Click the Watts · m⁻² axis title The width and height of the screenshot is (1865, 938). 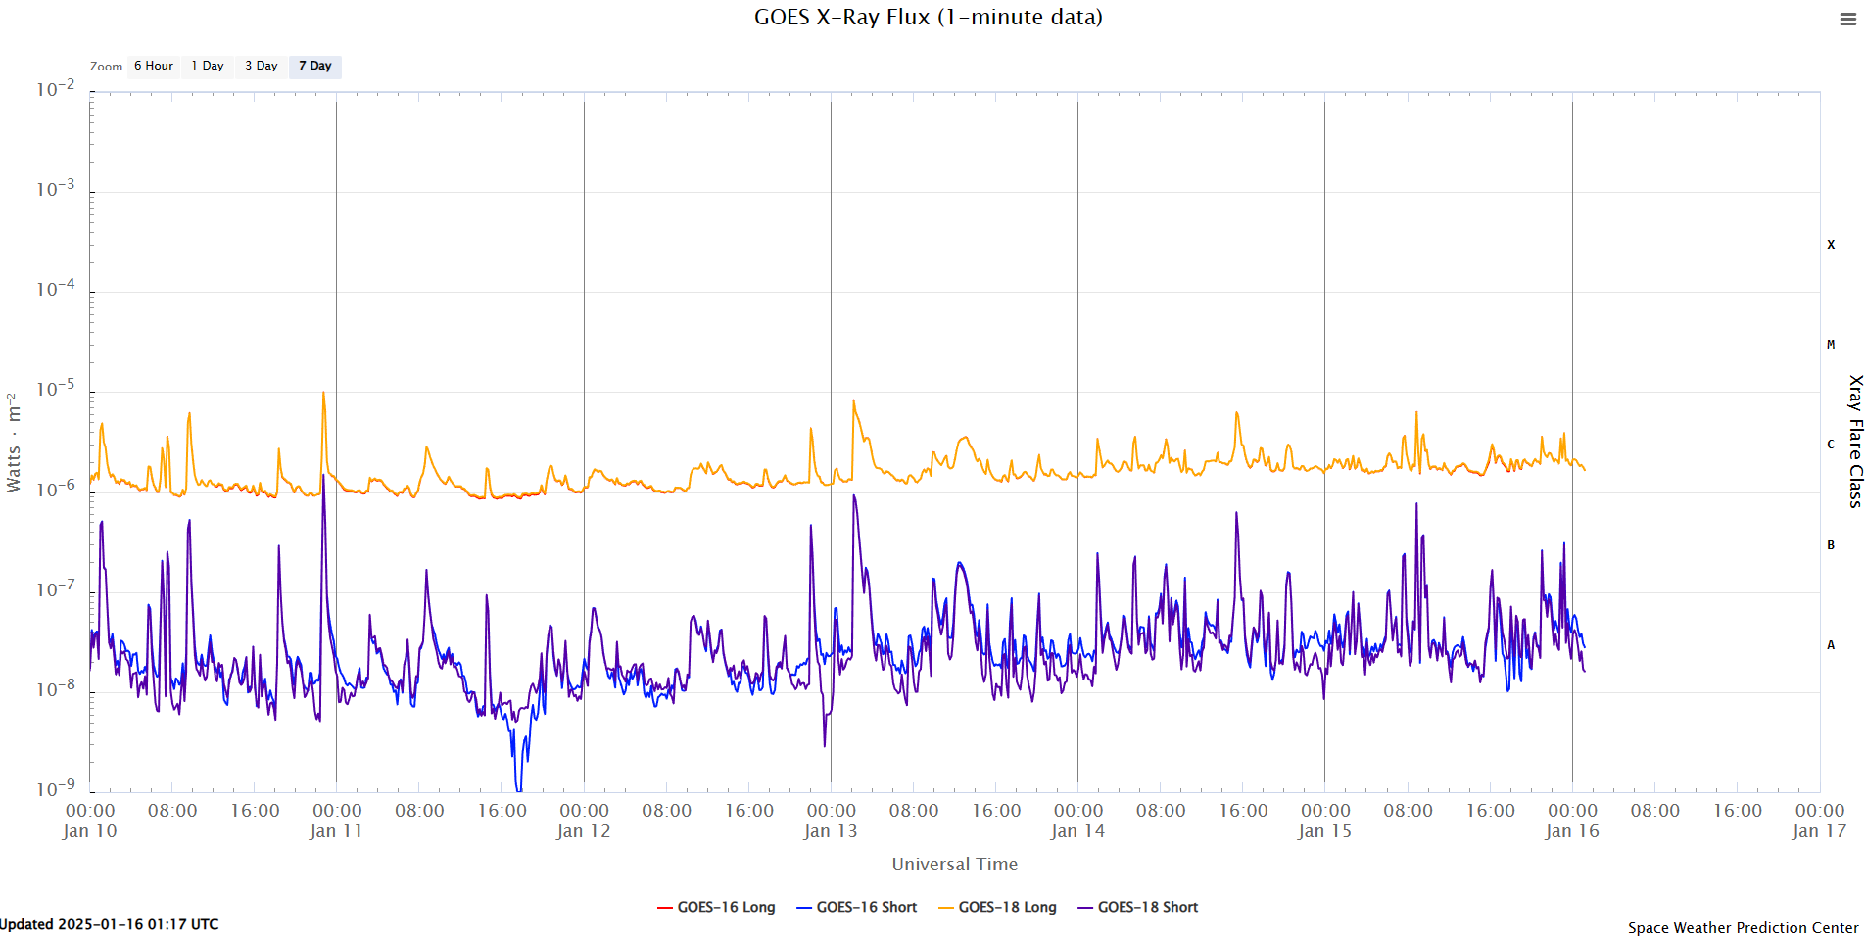point(14,443)
